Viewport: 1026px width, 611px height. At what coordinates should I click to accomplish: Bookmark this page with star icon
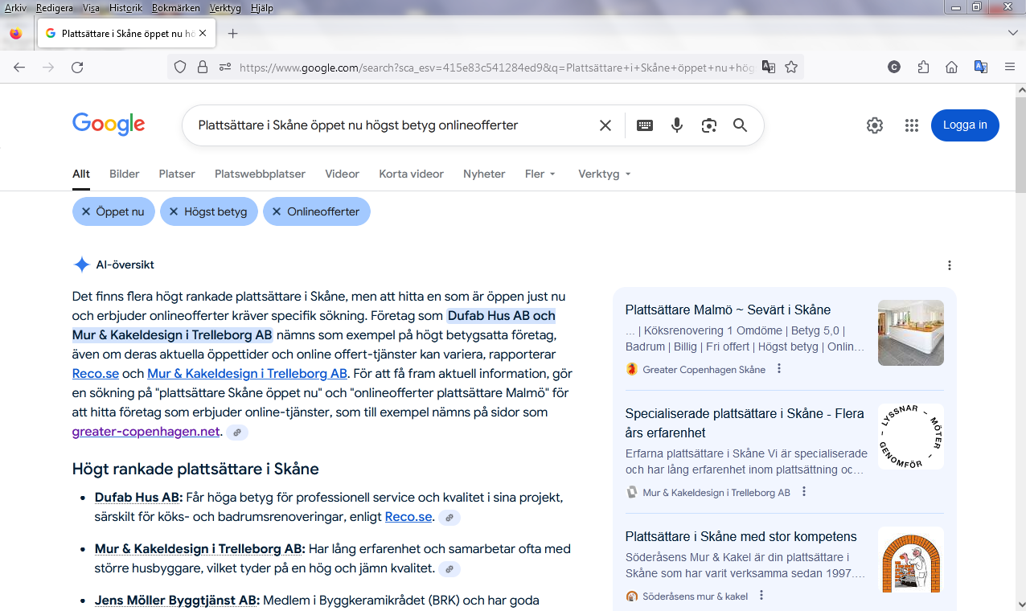[791, 68]
